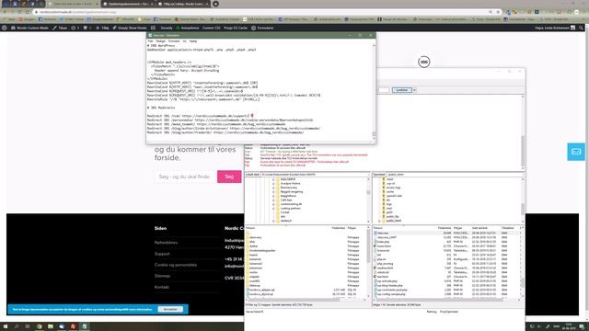
Task: Sort remote files by Filstørrelse column
Action: [x=445, y=228]
